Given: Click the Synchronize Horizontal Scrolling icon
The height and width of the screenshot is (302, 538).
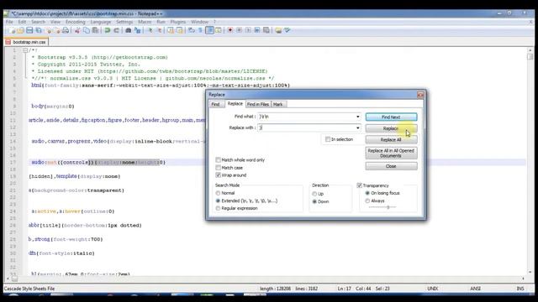Looking at the screenshot, I should click(x=180, y=30).
